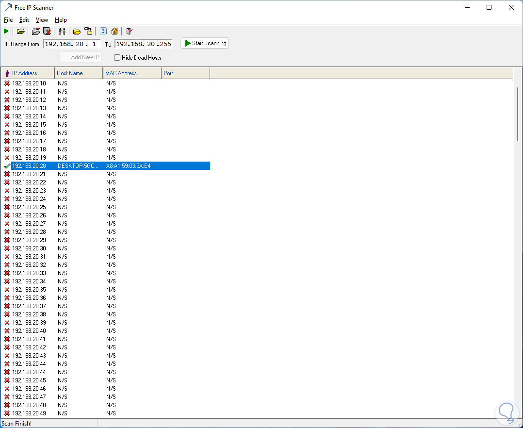This screenshot has width=523, height=428.
Task: Sort by the IP Address column header
Action: [28, 73]
